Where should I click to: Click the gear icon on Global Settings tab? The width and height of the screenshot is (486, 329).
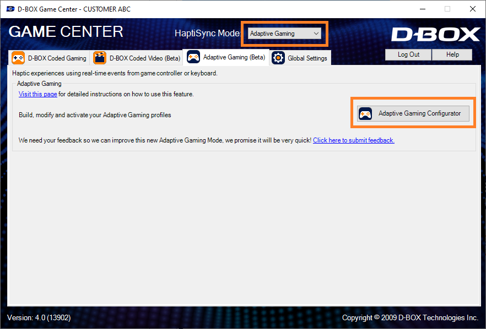pos(278,57)
